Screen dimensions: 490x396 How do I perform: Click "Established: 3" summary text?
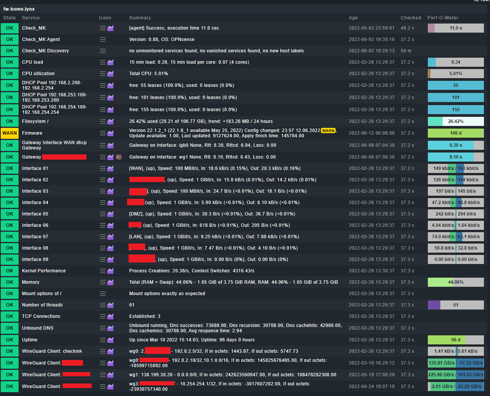coord(145,316)
